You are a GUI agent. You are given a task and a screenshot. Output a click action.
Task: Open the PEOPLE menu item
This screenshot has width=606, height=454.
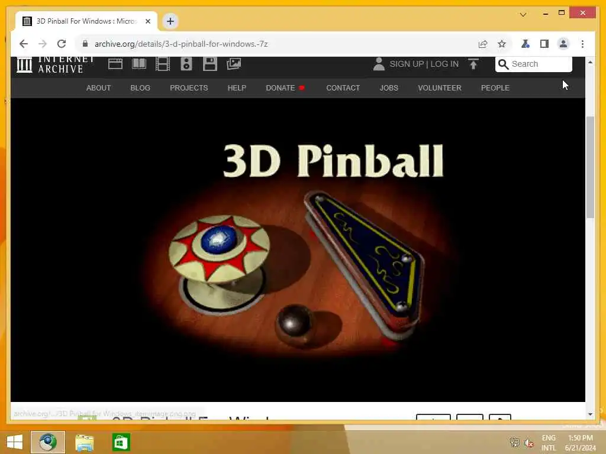click(495, 88)
